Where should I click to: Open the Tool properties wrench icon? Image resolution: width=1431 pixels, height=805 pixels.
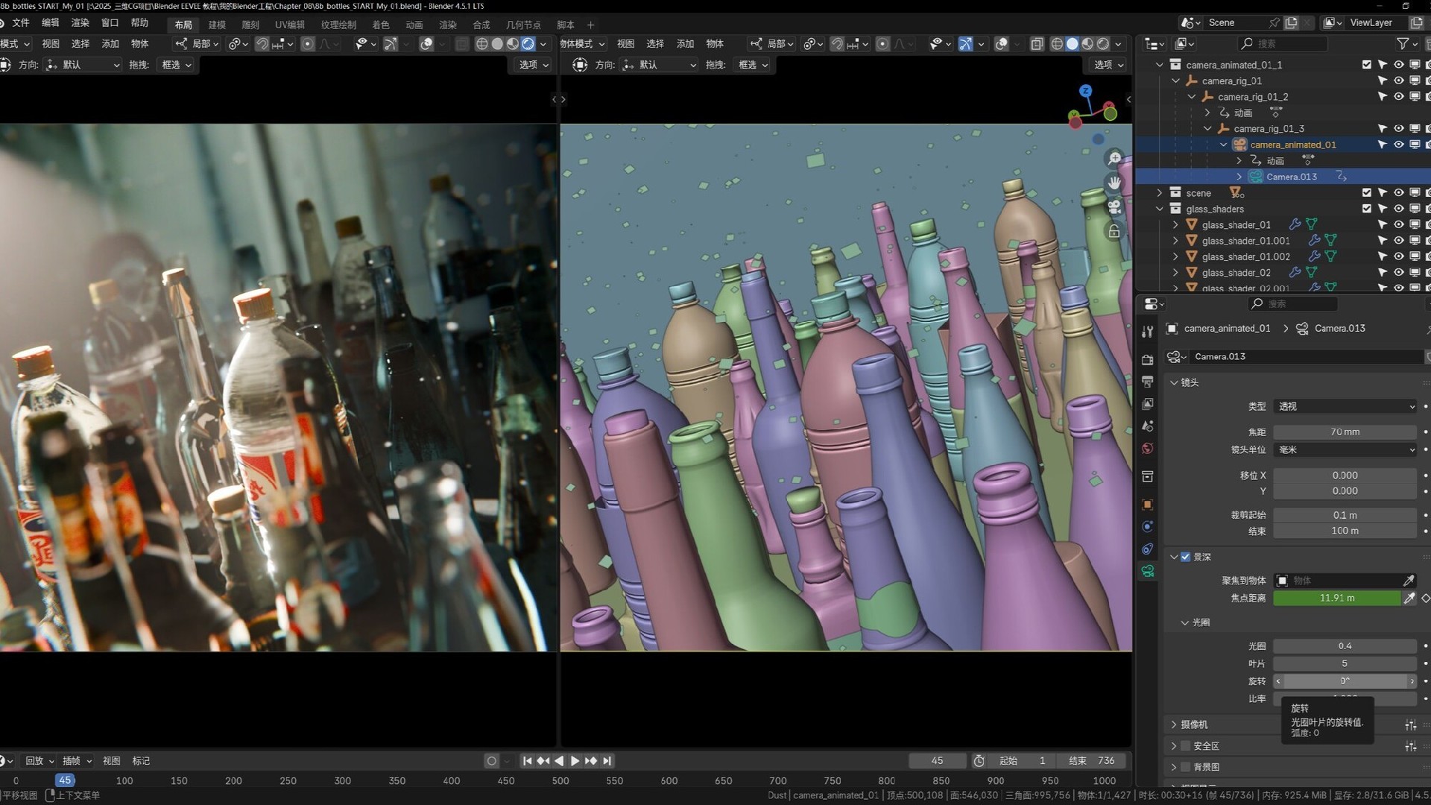pyautogui.click(x=1148, y=332)
